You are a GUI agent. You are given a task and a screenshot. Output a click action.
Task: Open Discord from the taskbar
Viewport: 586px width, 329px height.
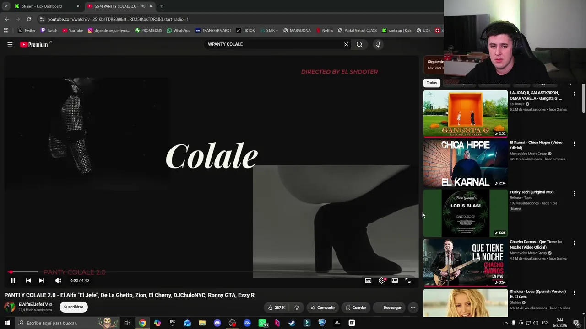(x=217, y=323)
